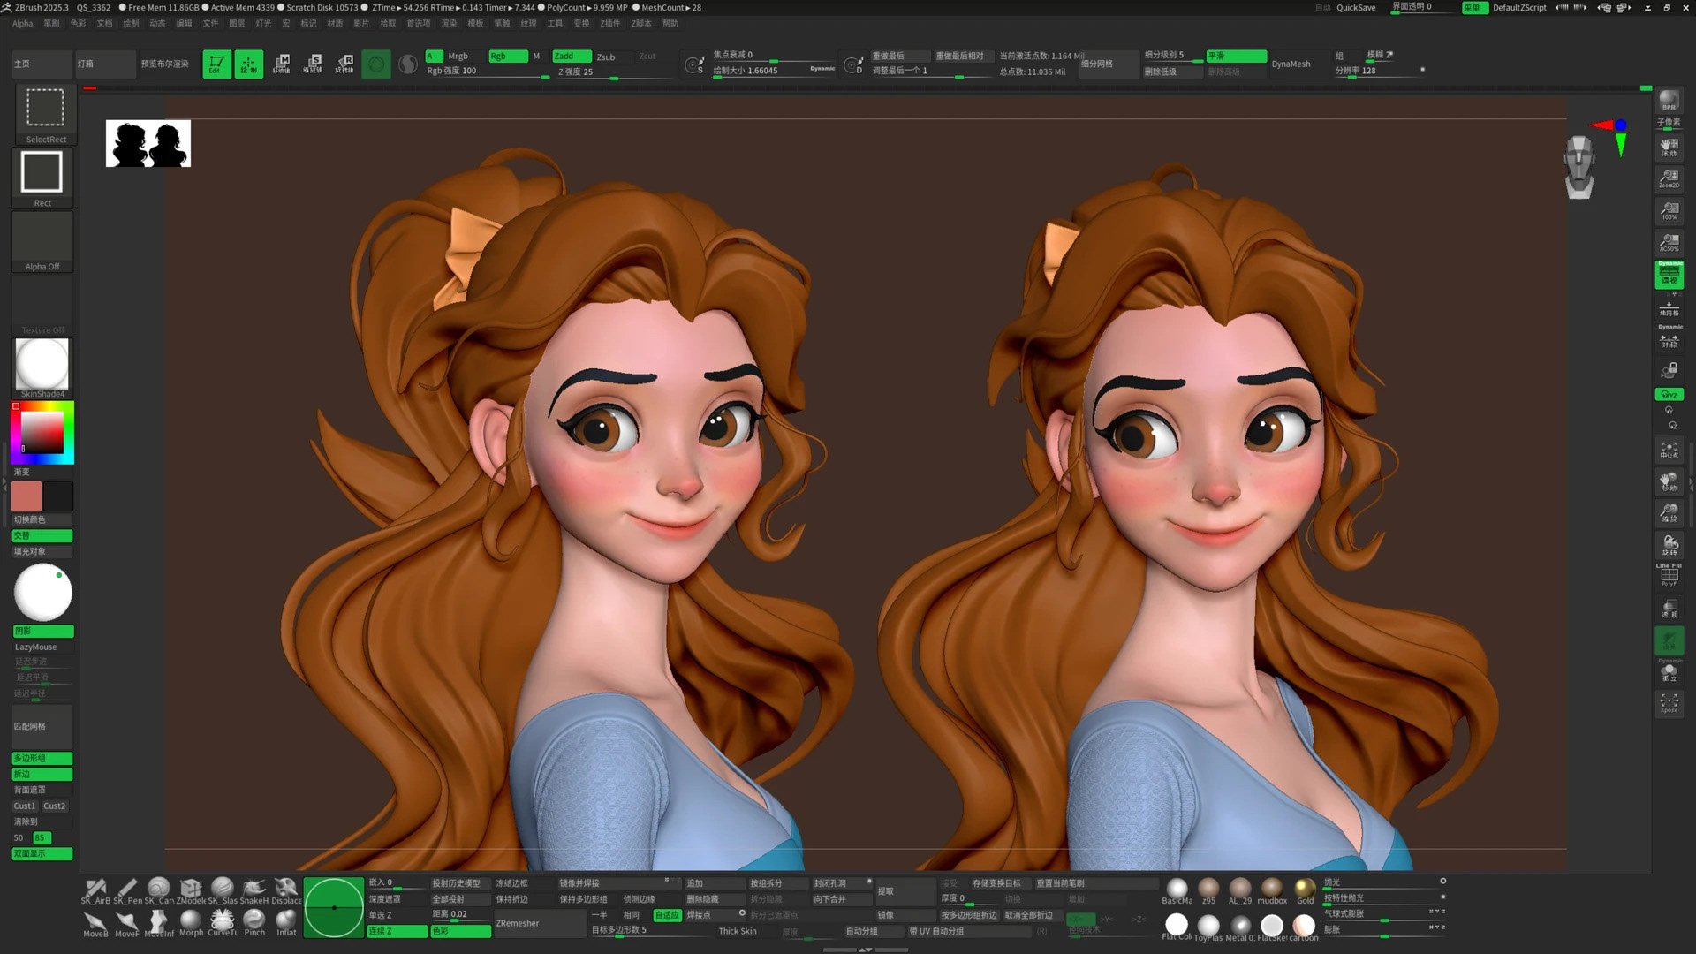The height and width of the screenshot is (954, 1696).
Task: Toggle the Rgb paint mode
Action: [507, 56]
